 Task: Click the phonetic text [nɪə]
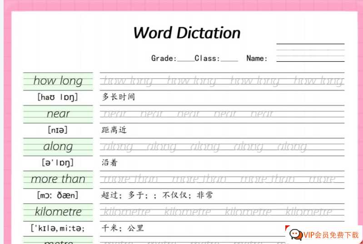(58, 130)
